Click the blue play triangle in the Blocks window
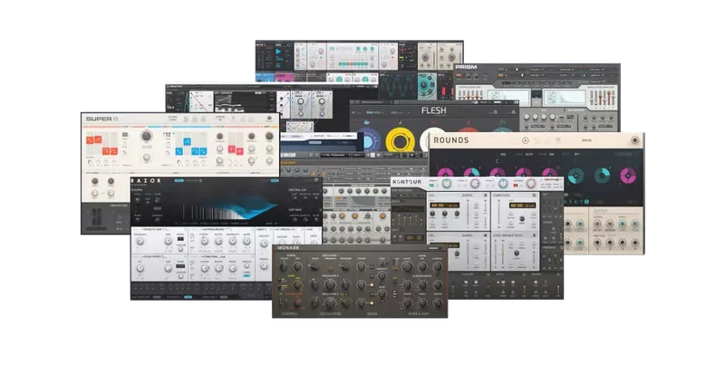 (278, 52)
